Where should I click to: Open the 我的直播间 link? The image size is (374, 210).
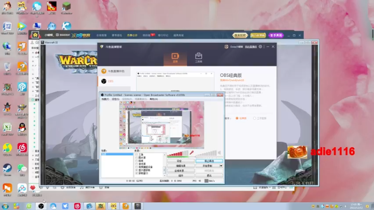pyautogui.click(x=251, y=47)
